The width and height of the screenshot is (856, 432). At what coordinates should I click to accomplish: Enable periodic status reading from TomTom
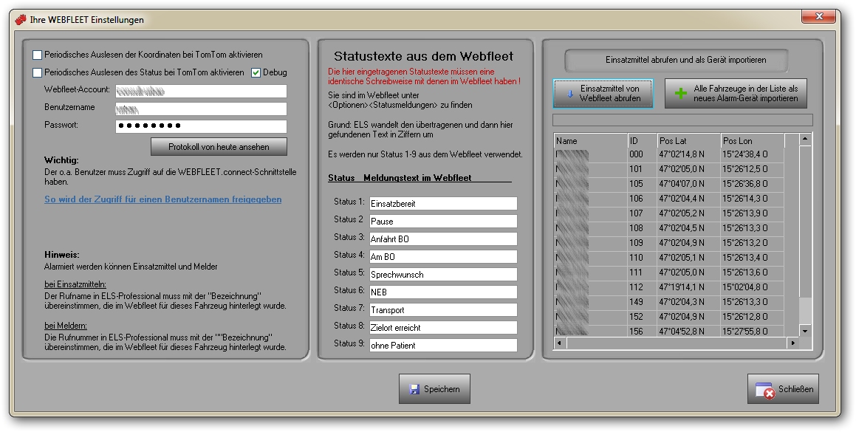(x=37, y=72)
